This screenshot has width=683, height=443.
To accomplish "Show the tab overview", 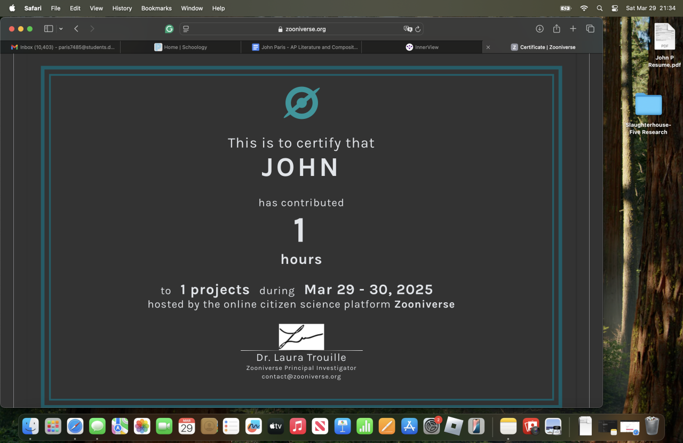I will 590,29.
